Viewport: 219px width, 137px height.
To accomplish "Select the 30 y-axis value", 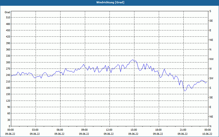I will [9, 120].
